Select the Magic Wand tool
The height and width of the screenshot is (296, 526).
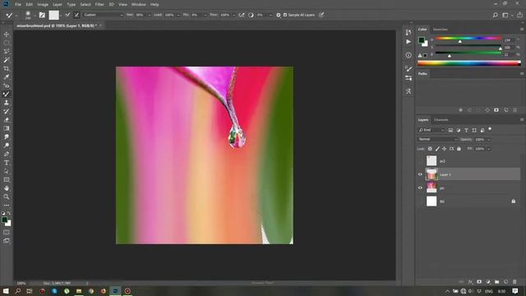point(7,60)
